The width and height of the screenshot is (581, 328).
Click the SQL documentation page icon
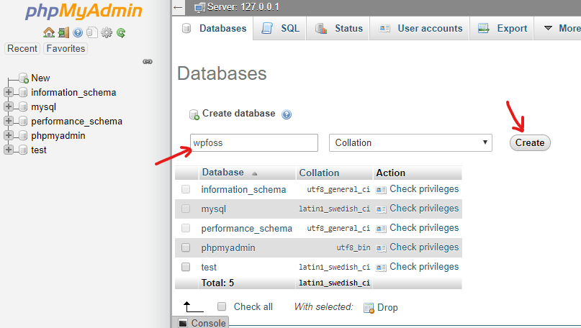92,32
